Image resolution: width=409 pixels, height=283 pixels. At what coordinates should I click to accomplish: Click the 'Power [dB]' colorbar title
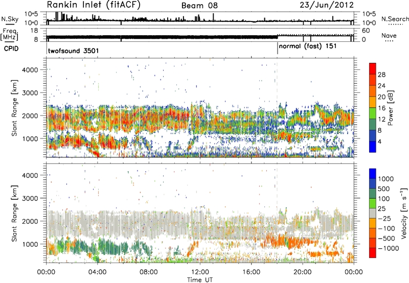(390, 108)
